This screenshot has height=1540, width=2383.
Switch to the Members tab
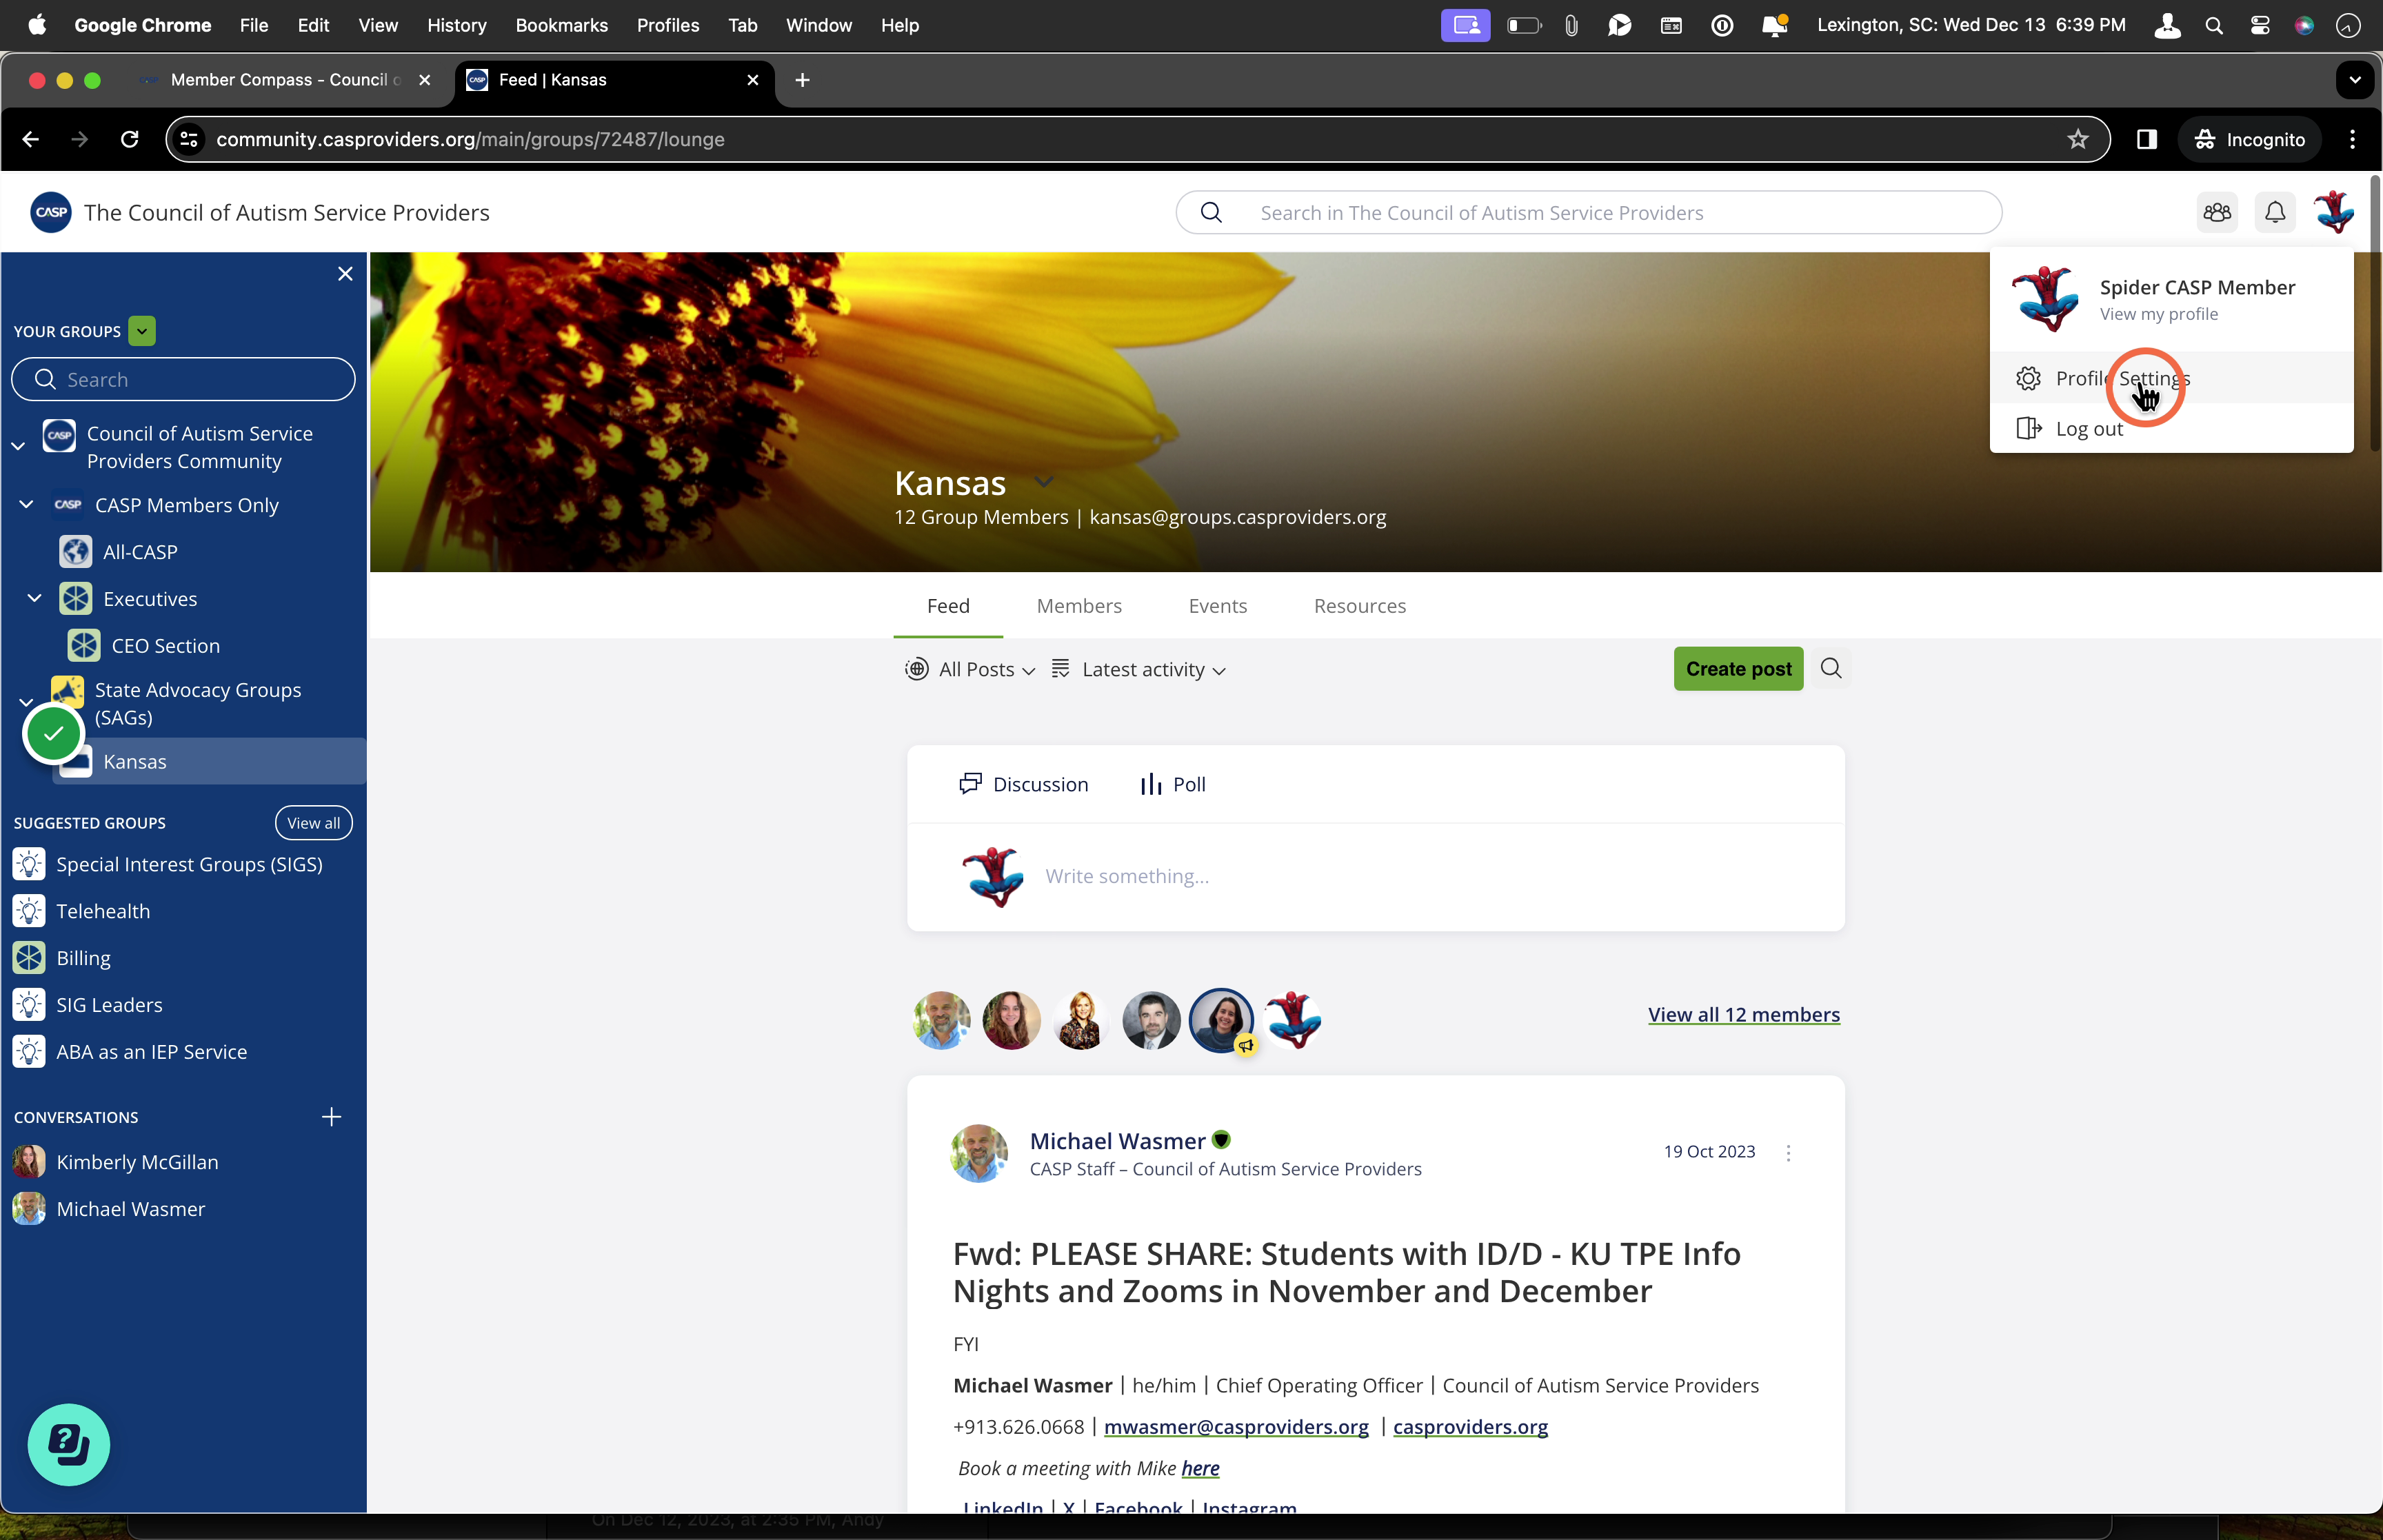1079,606
